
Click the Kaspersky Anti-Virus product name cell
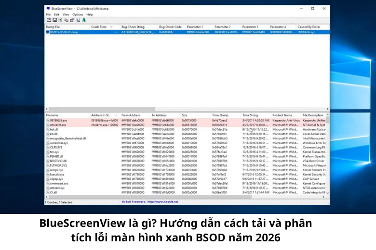coord(286,121)
